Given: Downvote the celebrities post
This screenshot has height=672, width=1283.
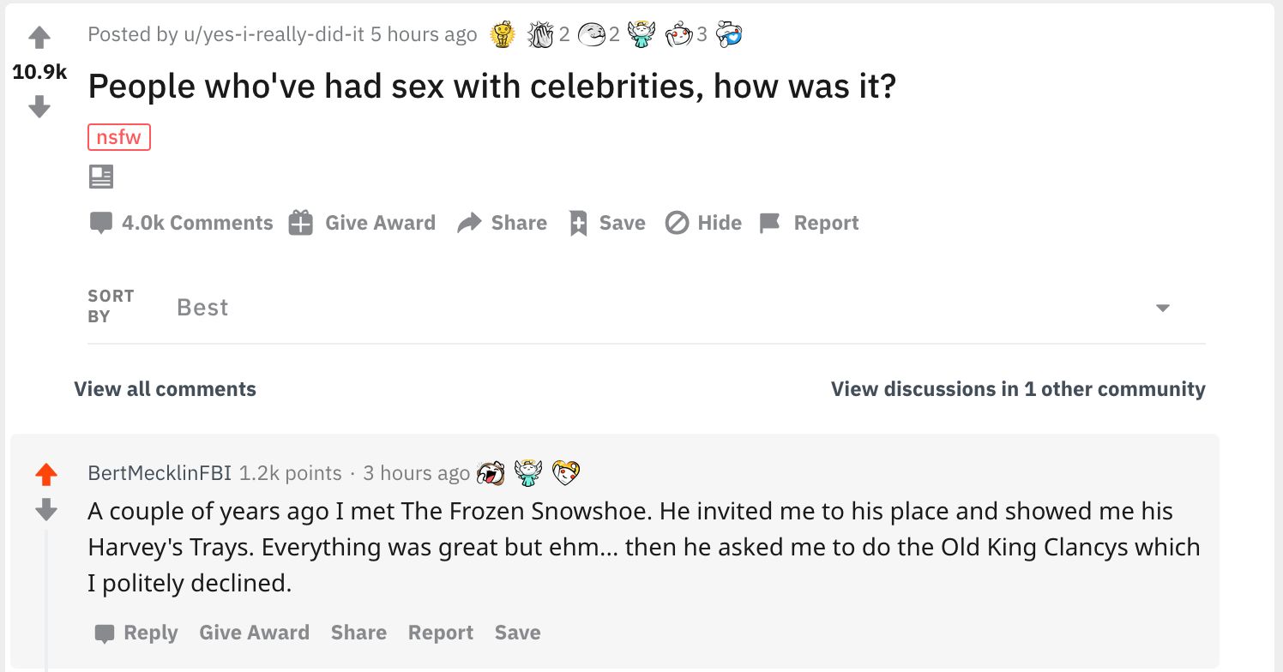Looking at the screenshot, I should click(39, 106).
